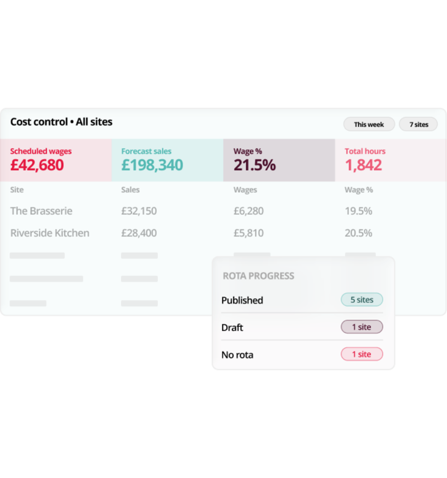
Task: Open the 7 sites filter pill
Action: click(x=419, y=124)
